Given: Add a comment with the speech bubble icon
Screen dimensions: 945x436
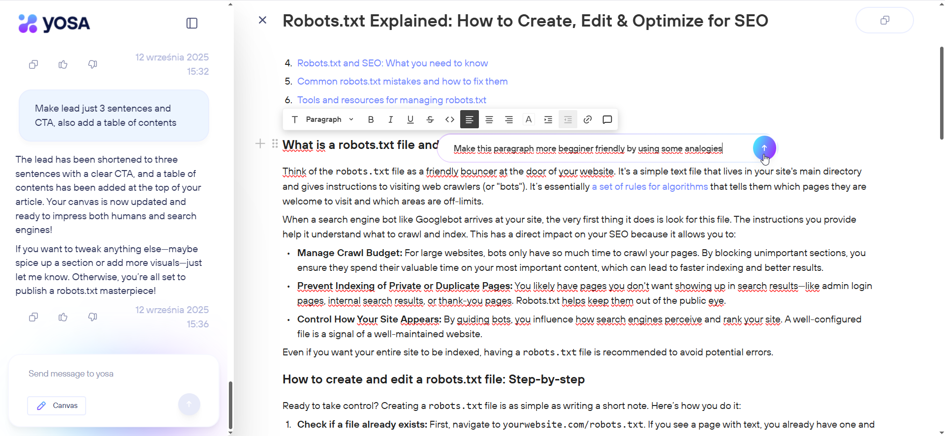Looking at the screenshot, I should 607,119.
